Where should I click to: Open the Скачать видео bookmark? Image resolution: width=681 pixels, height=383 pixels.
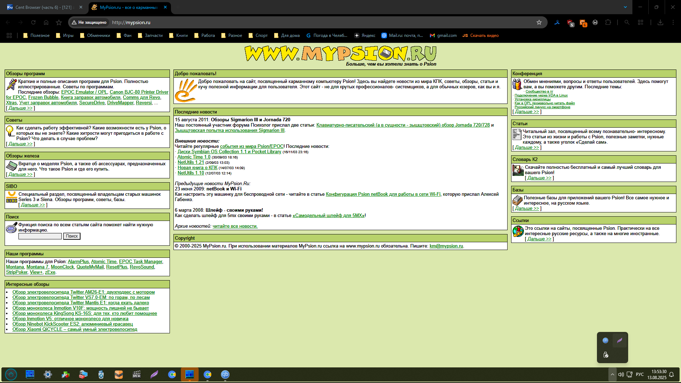[481, 35]
